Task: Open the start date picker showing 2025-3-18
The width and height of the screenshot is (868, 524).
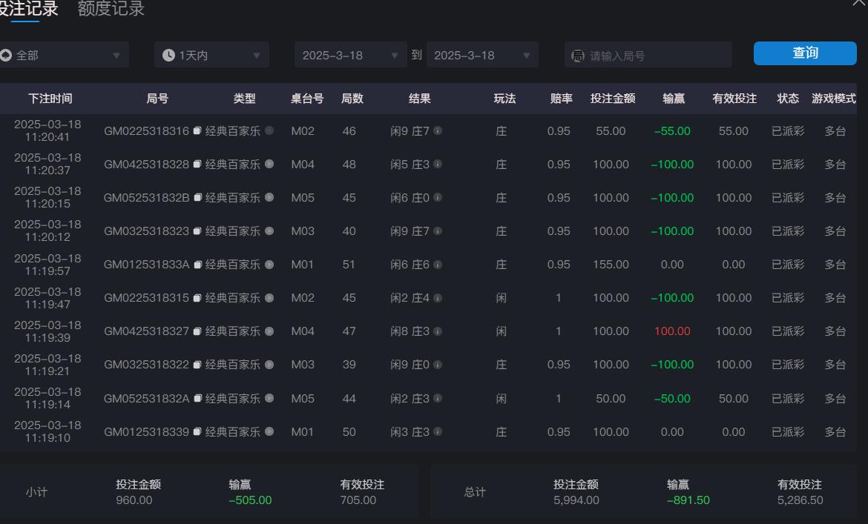Action: 349,54
